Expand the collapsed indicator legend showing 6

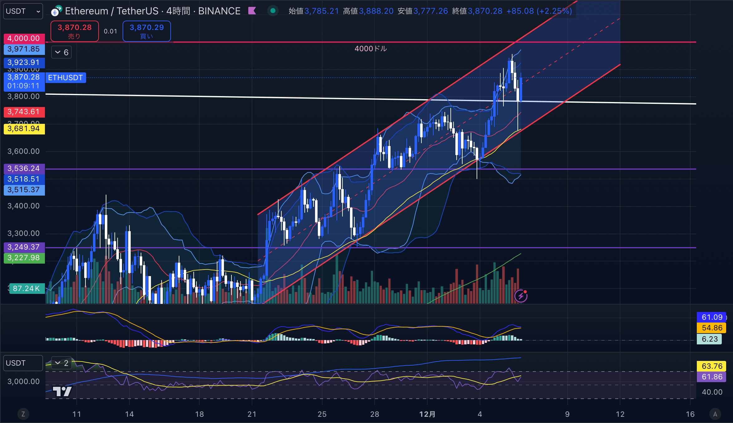point(61,52)
